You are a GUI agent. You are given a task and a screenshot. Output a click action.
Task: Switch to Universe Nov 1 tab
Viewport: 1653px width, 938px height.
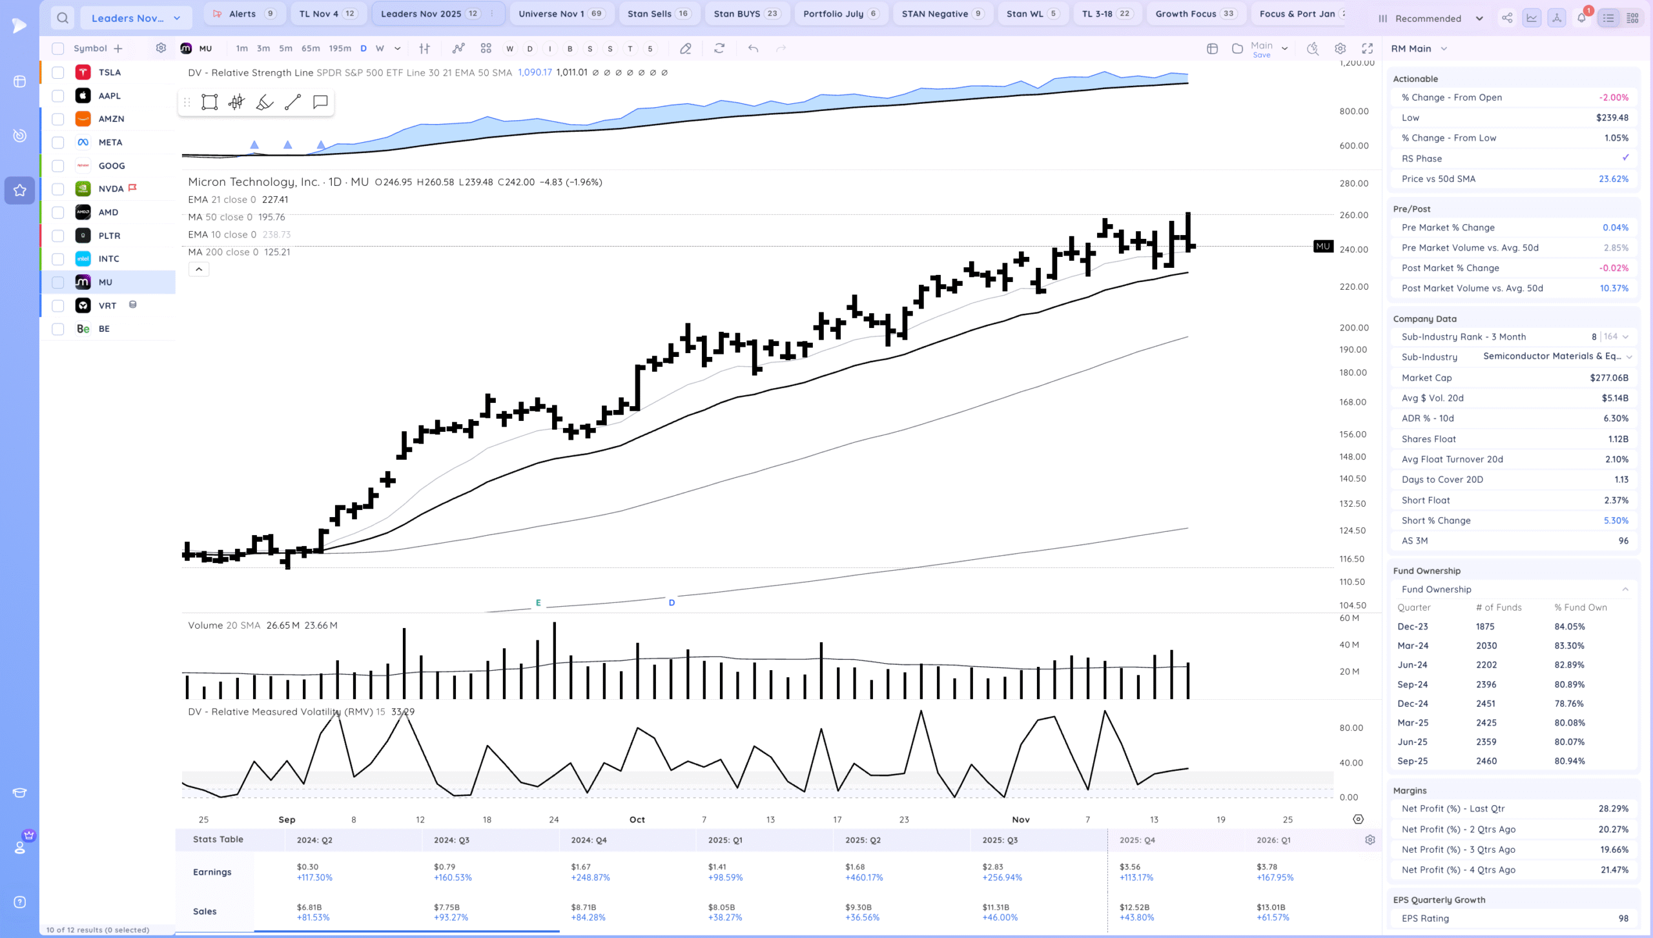pos(559,14)
